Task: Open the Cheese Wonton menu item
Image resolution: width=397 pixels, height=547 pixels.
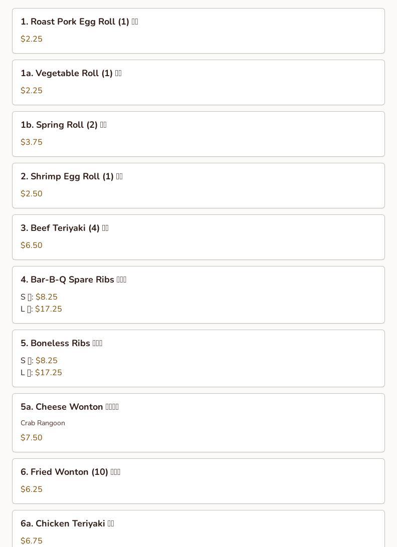Action: click(69, 407)
